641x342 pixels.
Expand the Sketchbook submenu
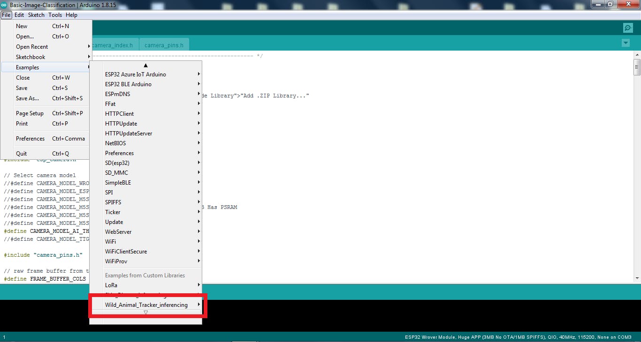(x=46, y=57)
